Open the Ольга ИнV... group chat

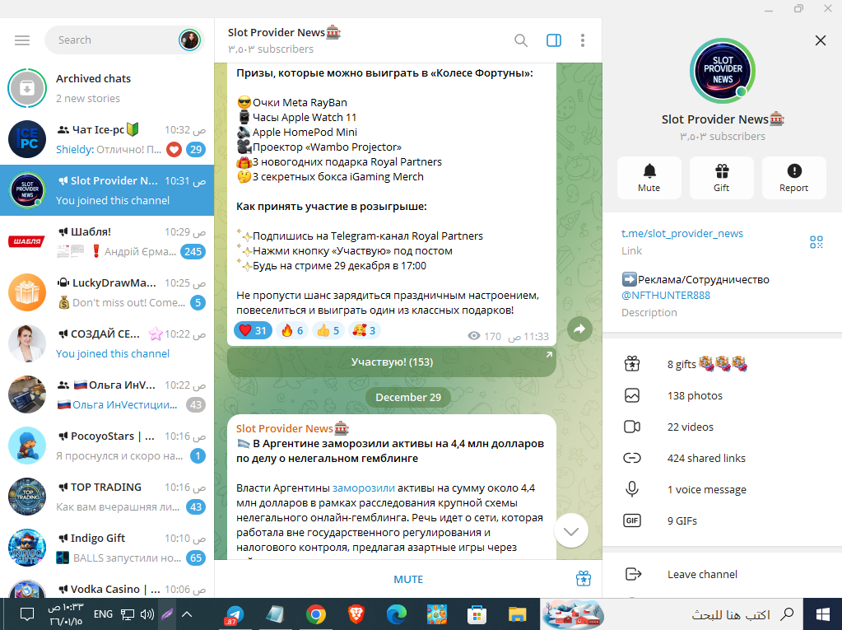click(x=107, y=394)
